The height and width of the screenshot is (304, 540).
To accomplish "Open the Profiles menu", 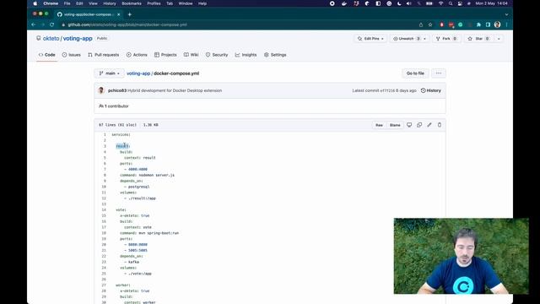I will (154, 3).
